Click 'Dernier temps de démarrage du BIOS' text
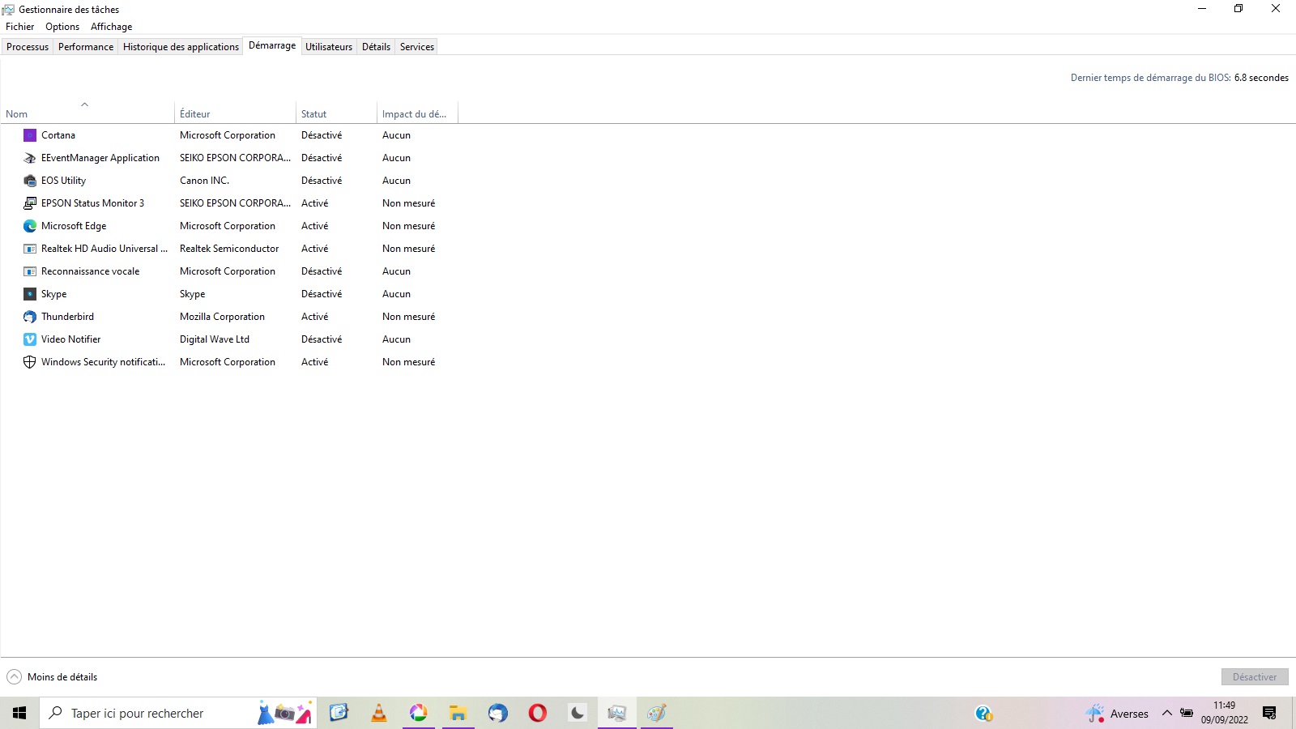 pyautogui.click(x=1151, y=78)
